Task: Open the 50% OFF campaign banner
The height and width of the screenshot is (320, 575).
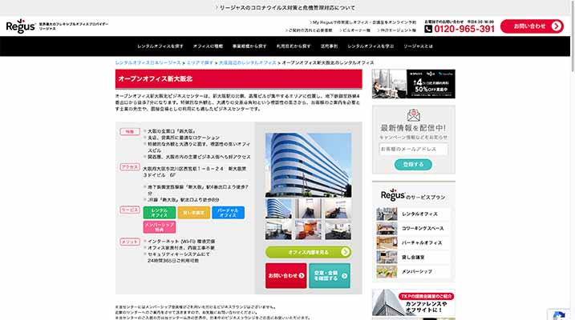Action: coord(414,84)
